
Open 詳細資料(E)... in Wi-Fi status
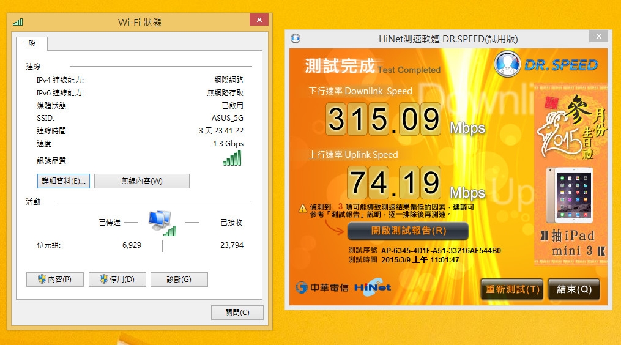tap(64, 181)
